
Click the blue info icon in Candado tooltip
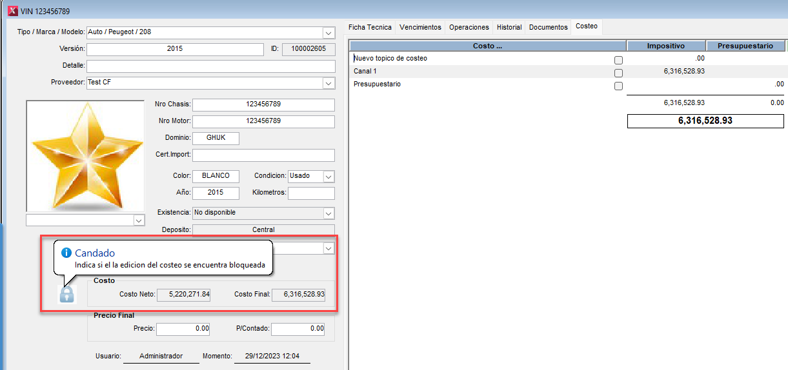[66, 253]
